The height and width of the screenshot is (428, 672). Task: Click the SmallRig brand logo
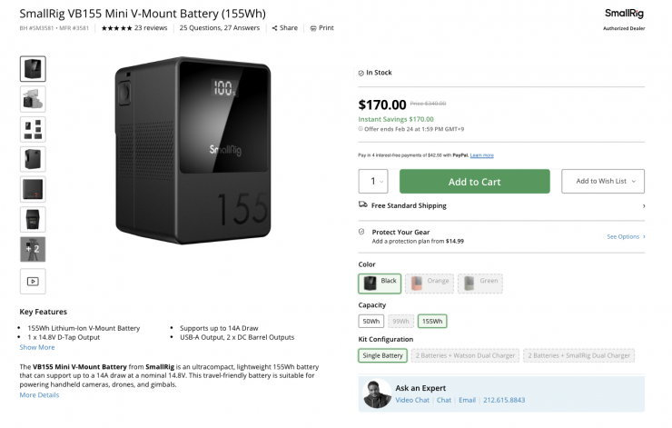[623, 14]
